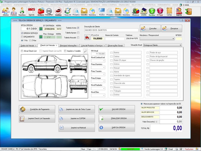Open the Receber green dollar icon
Viewport: 201px width, 151px height.
coord(152,11)
